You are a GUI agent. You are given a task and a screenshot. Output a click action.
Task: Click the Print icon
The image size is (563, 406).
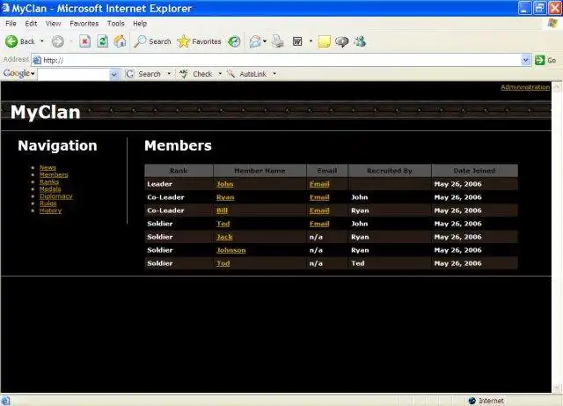(278, 41)
